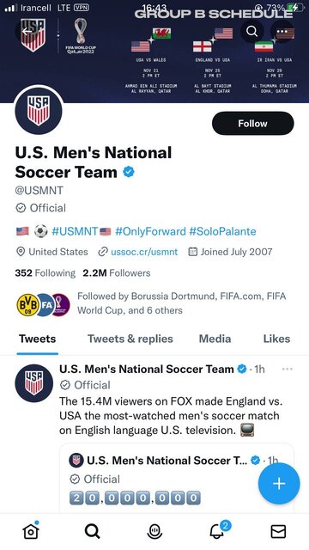Go to the Home tab icon
This screenshot has height=550, width=309.
coord(31,531)
